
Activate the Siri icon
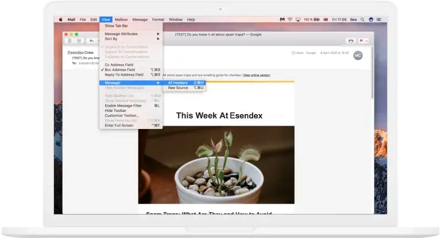[x=371, y=19]
